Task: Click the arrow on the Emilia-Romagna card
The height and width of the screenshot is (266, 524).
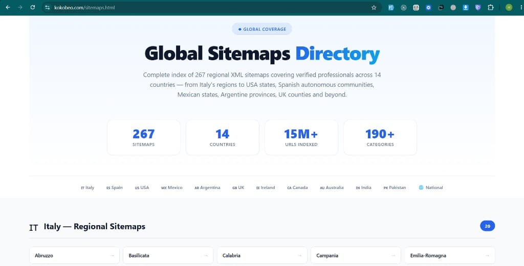Action: tap(488, 256)
